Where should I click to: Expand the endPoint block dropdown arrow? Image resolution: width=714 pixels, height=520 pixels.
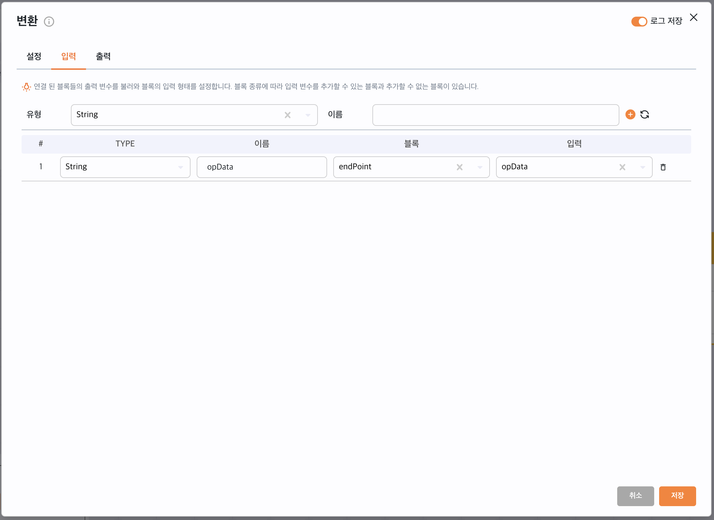pyautogui.click(x=480, y=167)
